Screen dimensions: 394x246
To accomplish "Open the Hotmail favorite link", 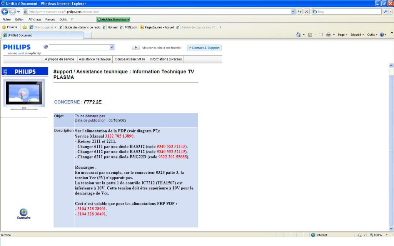I will tap(110, 27).
